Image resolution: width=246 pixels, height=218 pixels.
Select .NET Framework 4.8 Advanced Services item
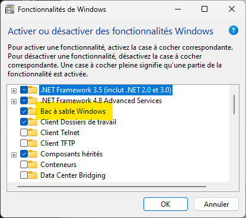tap(101, 101)
